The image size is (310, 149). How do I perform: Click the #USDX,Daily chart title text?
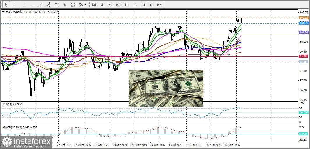(14, 12)
